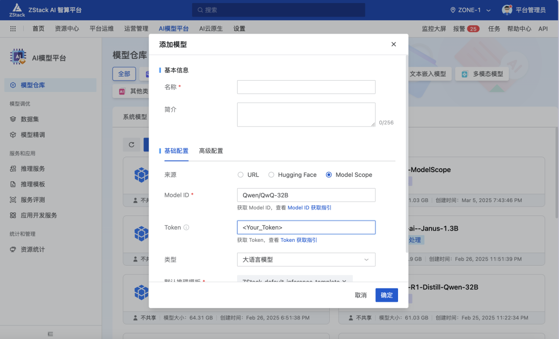
Task: Open the 类型 dropdown showing 大语言模型
Action: [306, 259]
